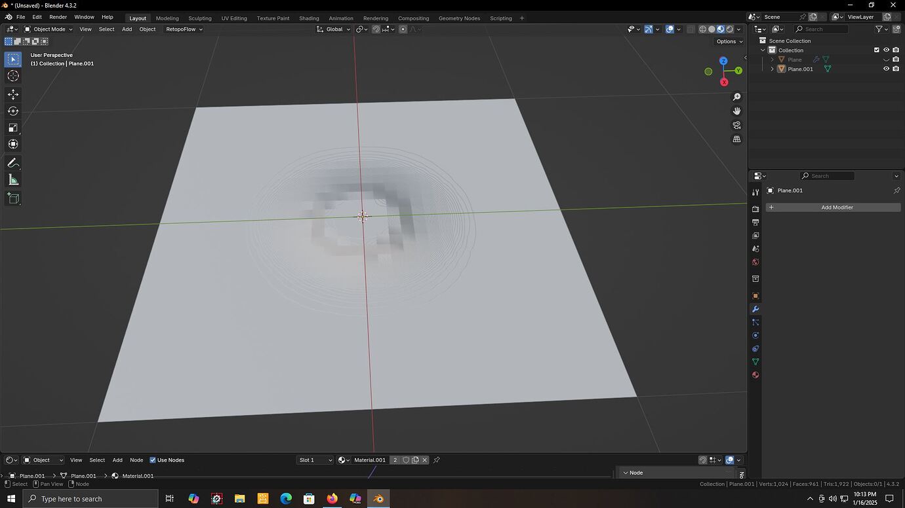Open the Edit menu
This screenshot has width=905, height=508.
(x=37, y=17)
